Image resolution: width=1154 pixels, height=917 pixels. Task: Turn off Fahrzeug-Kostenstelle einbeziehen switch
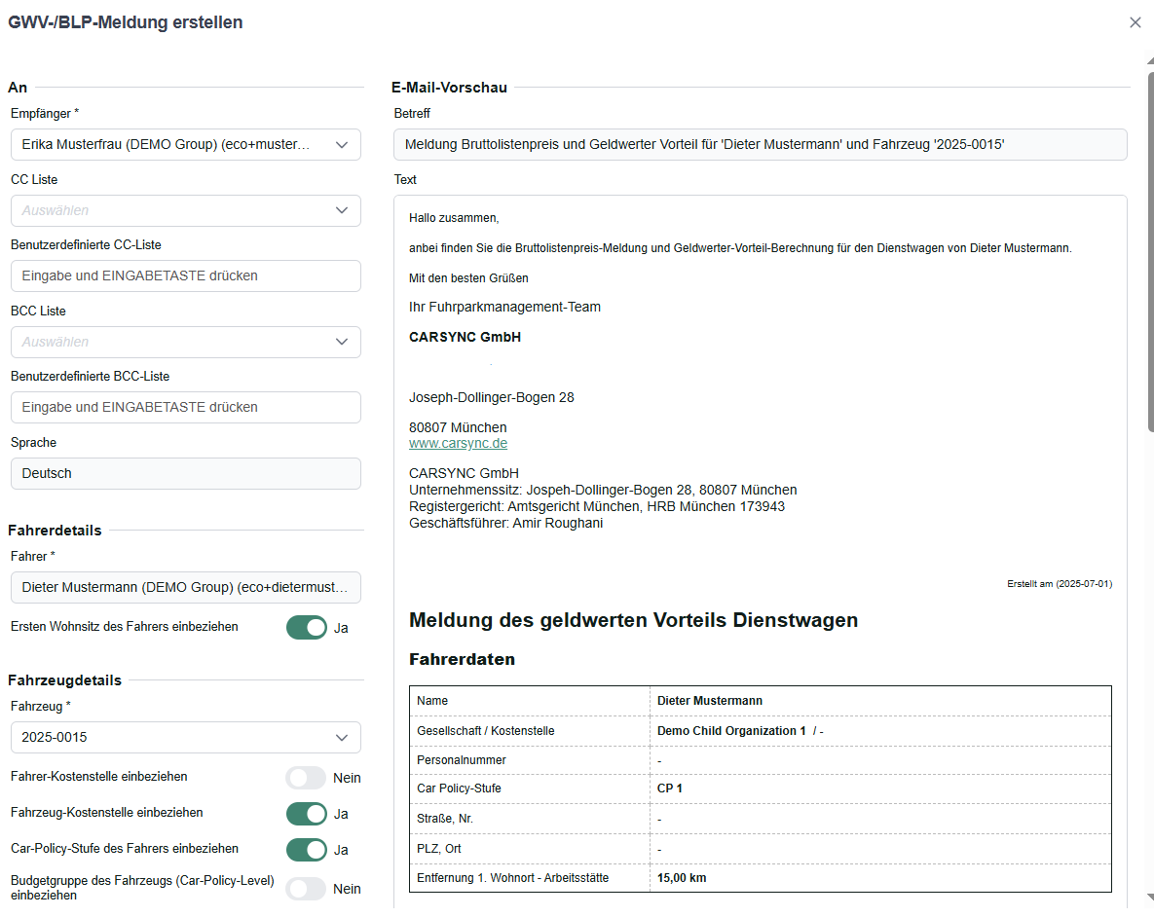tap(306, 814)
